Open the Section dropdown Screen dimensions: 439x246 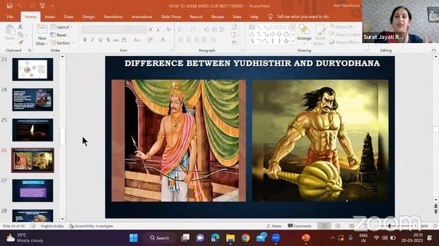62,43
